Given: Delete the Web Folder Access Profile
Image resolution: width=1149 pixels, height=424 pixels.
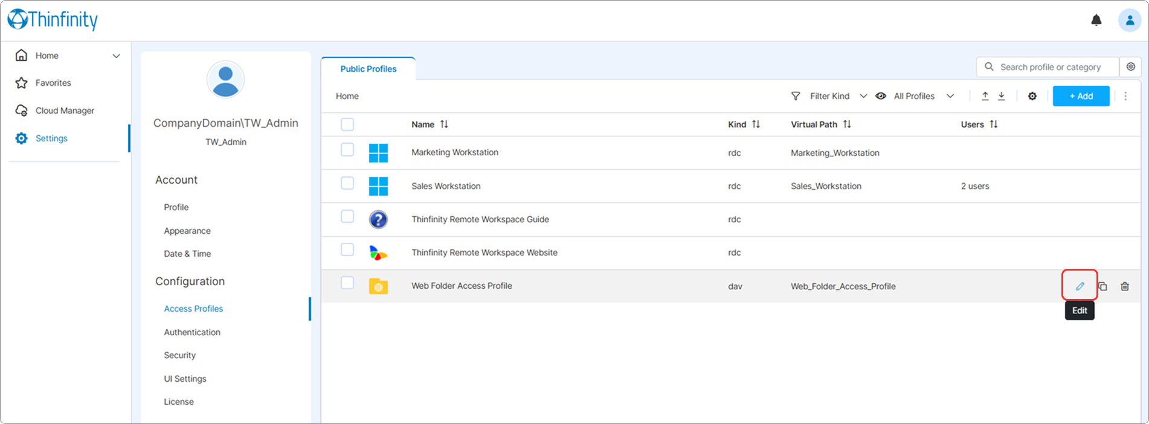Looking at the screenshot, I should click(x=1125, y=286).
